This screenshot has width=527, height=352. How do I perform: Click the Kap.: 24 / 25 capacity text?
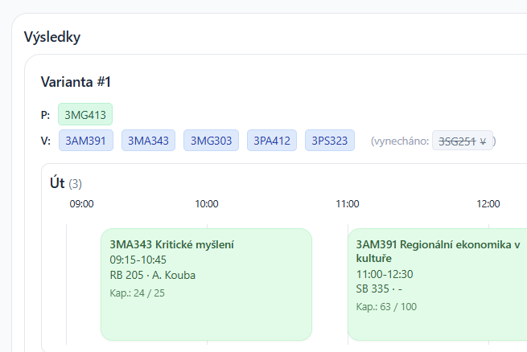[138, 293]
